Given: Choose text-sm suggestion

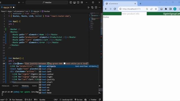Looking at the screenshot, I should (x=69, y=90).
